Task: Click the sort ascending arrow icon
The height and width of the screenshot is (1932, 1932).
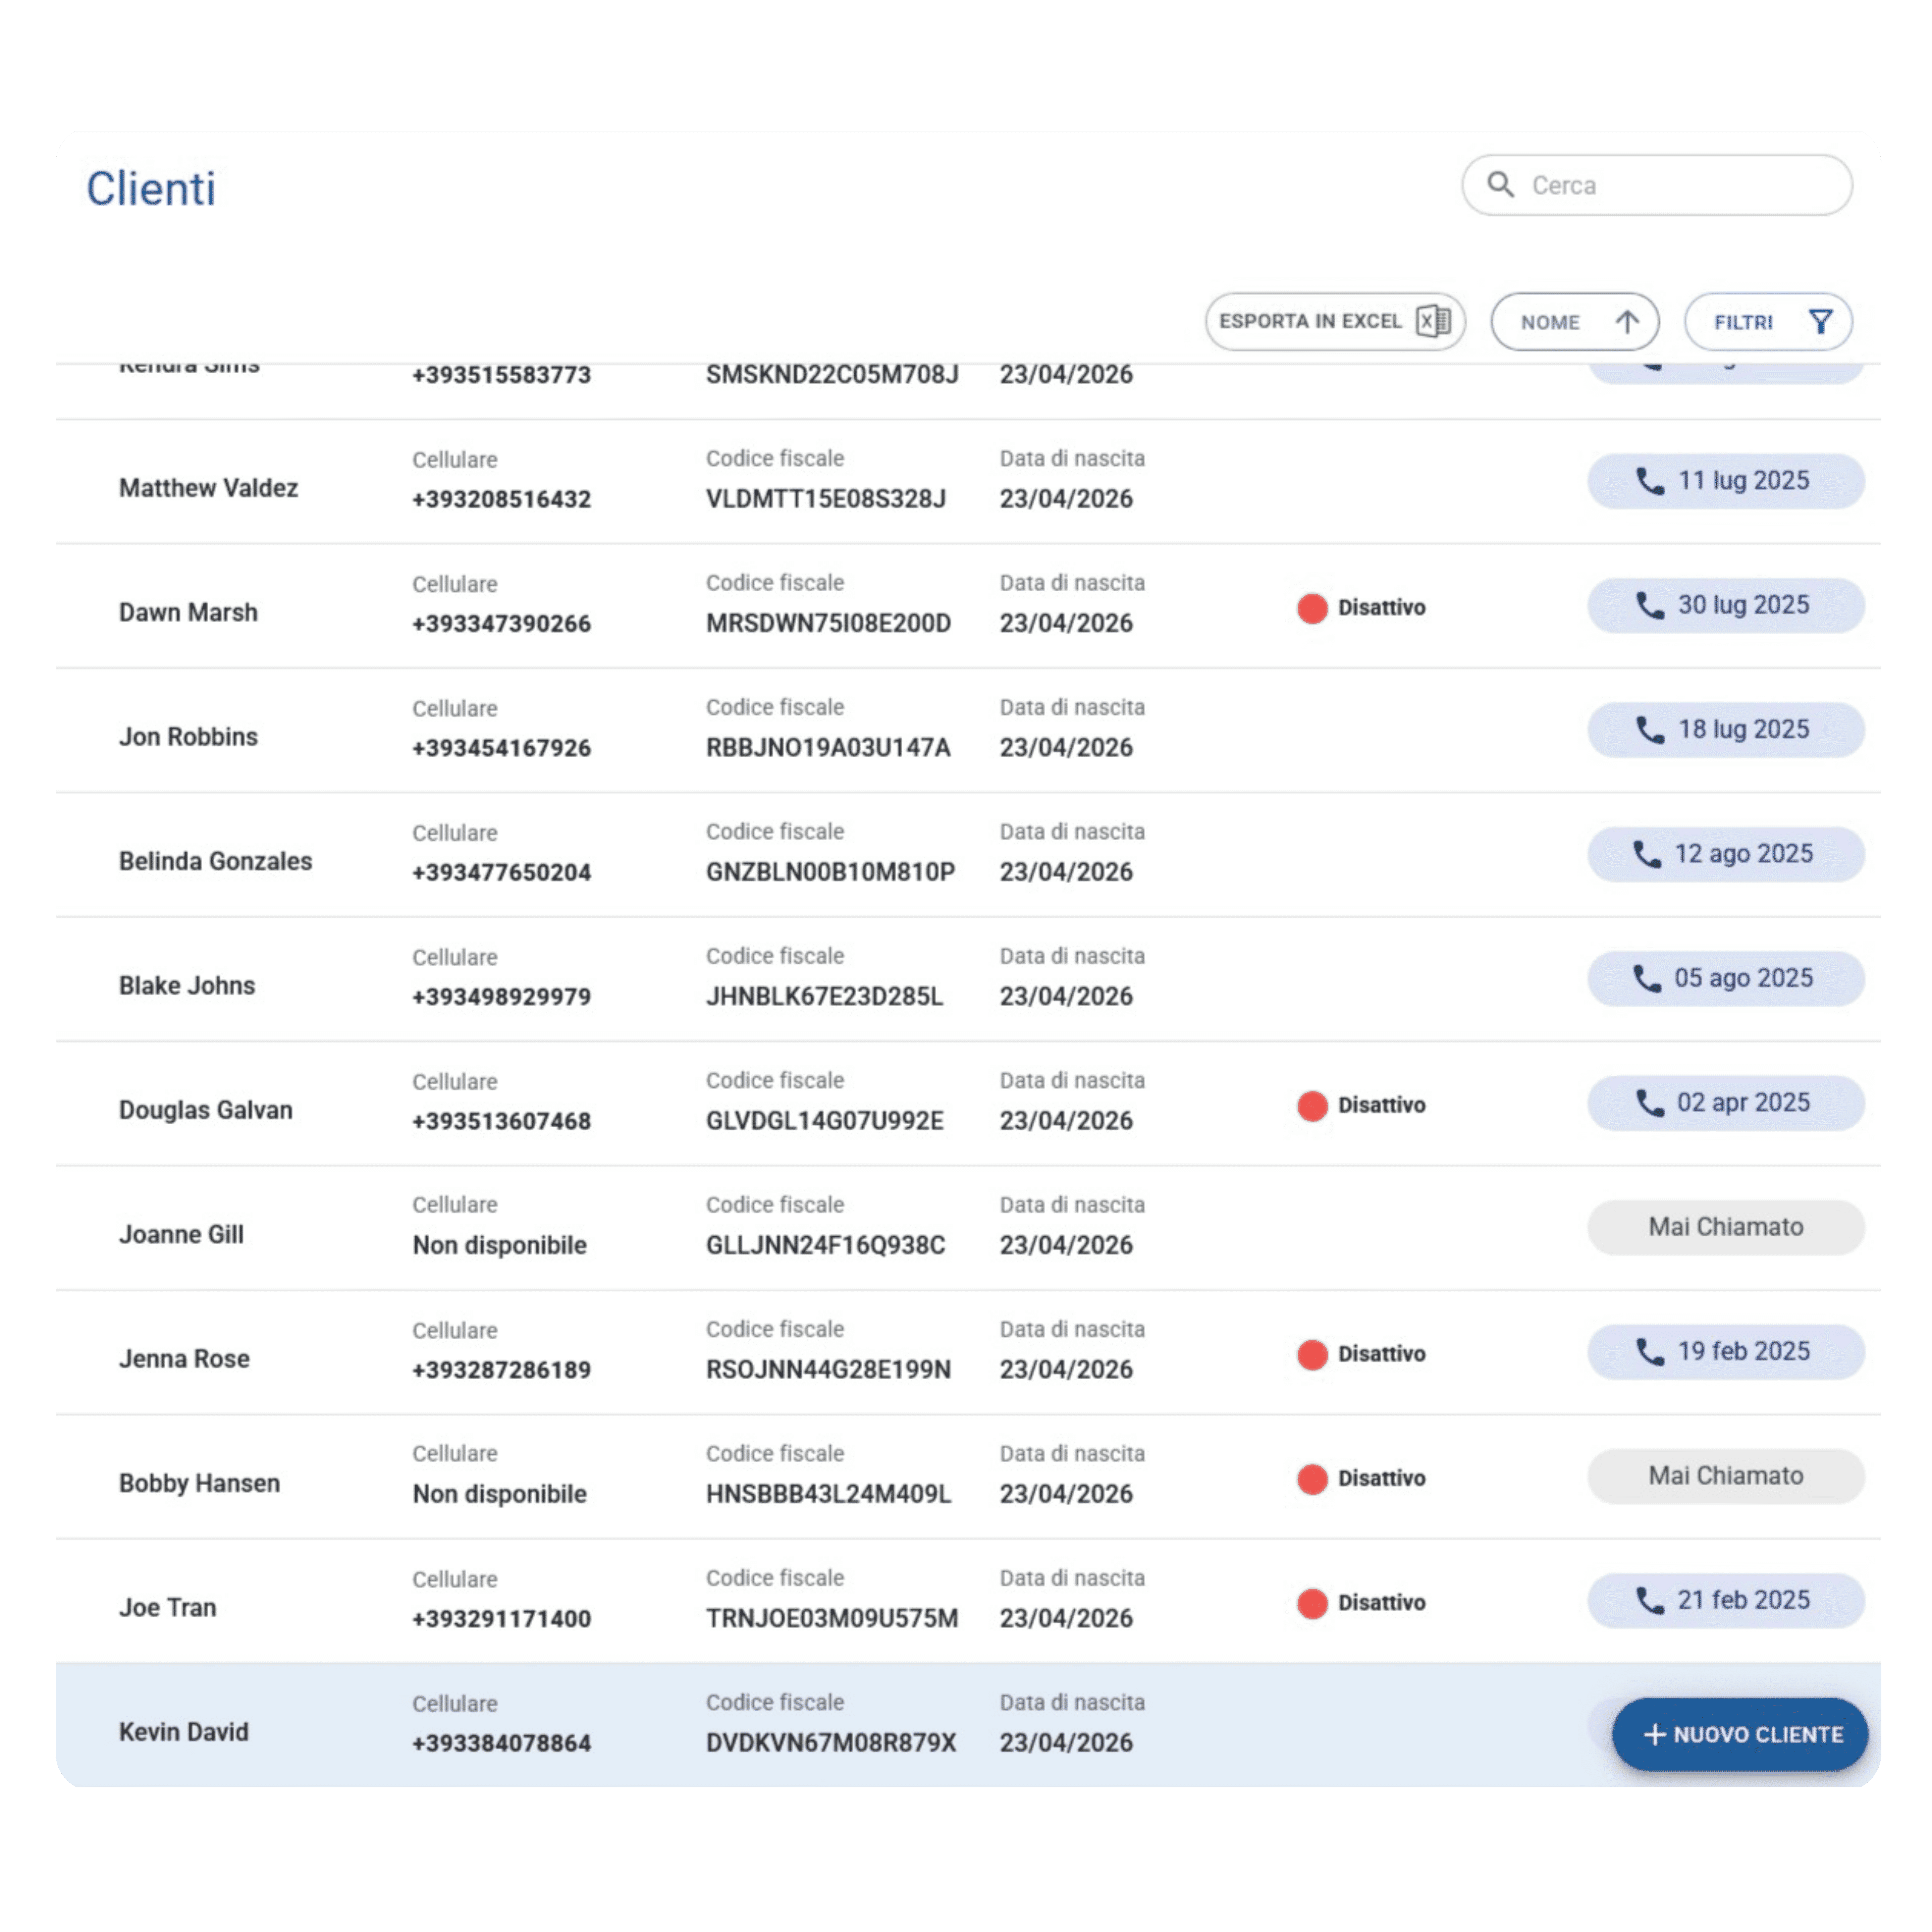Action: click(1627, 322)
